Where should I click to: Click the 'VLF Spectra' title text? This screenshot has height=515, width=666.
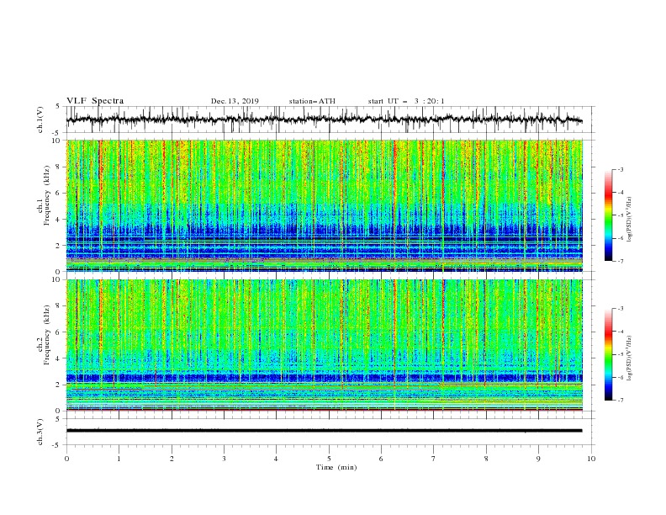95,101
